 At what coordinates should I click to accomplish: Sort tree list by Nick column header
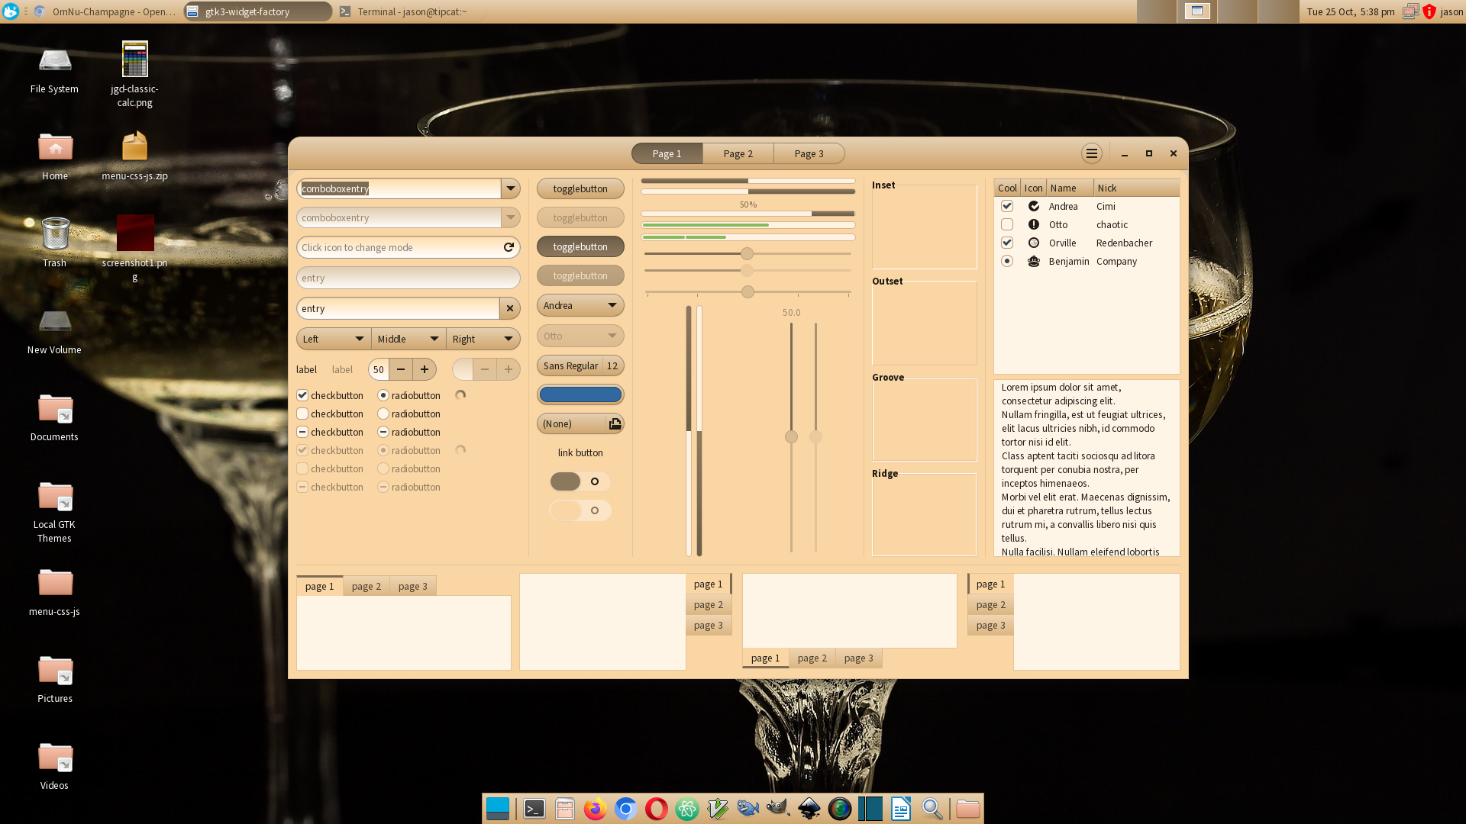(1136, 188)
